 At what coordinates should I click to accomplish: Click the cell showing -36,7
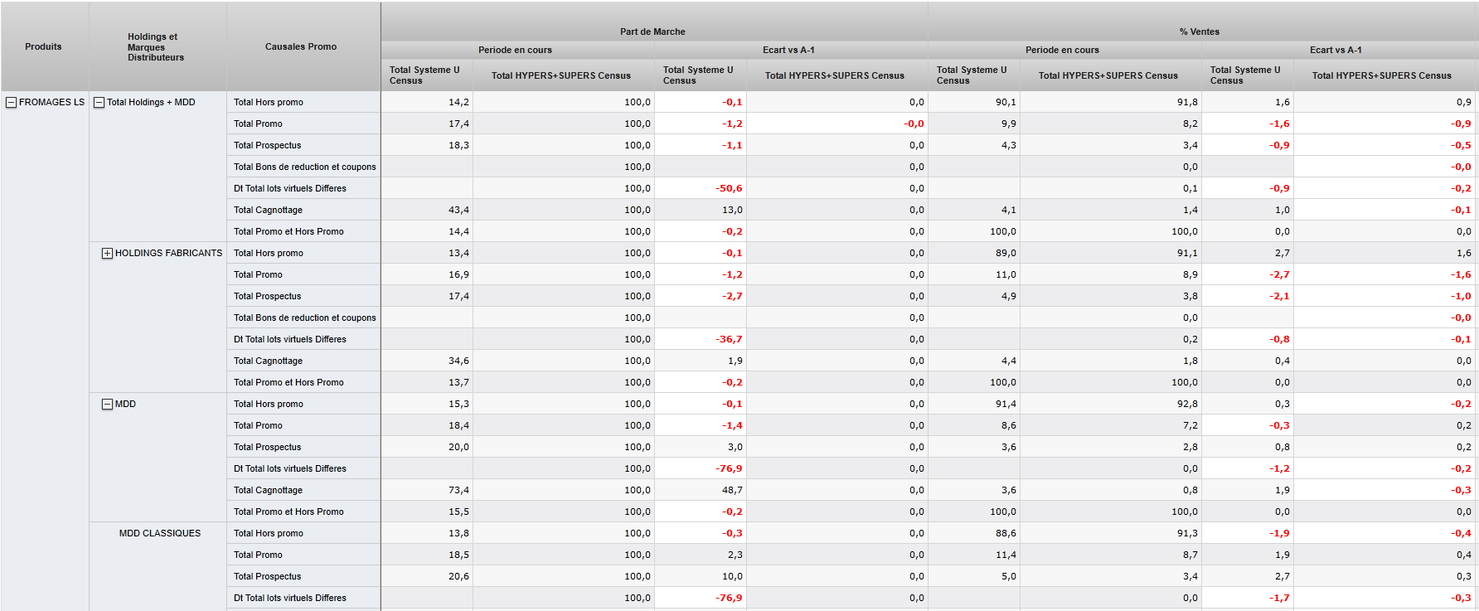click(x=701, y=339)
